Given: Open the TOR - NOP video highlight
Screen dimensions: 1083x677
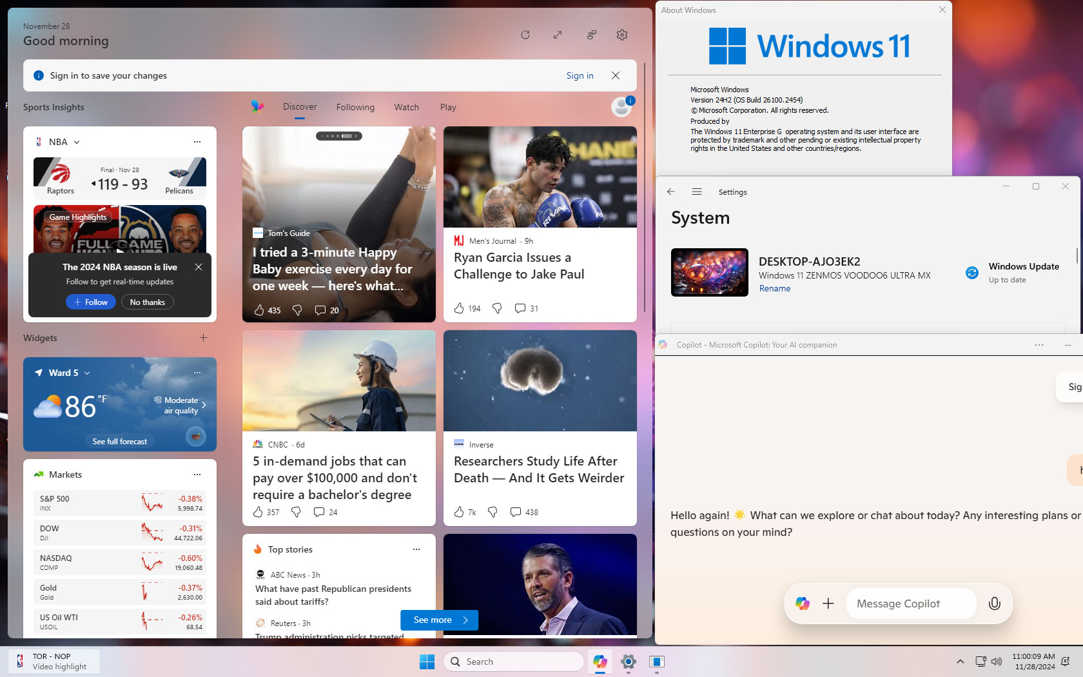Looking at the screenshot, I should pos(54,662).
